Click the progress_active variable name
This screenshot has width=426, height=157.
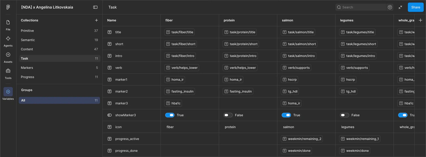coord(127,139)
